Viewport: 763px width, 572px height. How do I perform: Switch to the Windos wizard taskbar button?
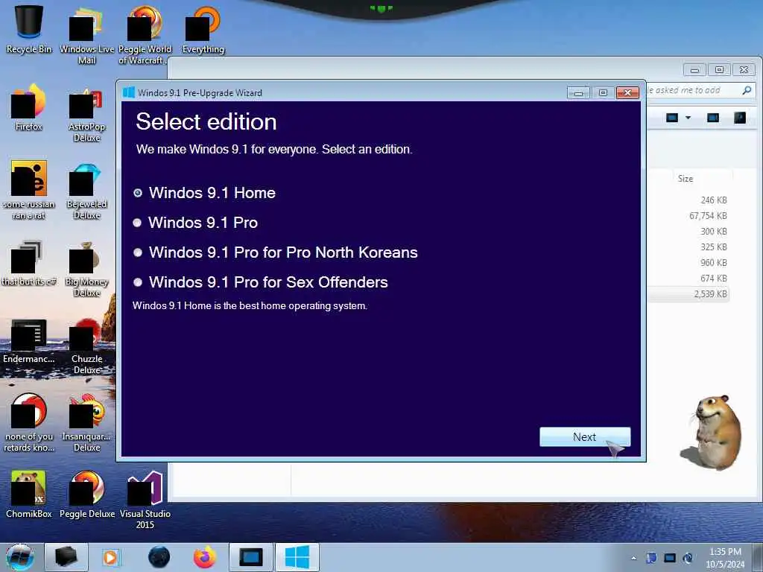pos(297,557)
